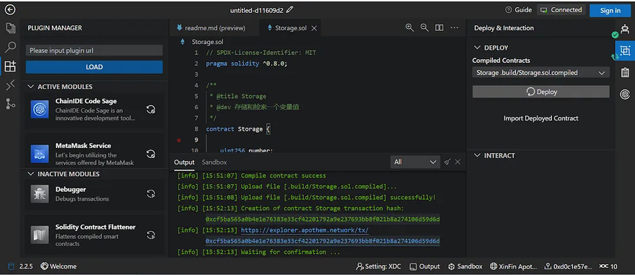Open the source control sidebar icon
The width and height of the screenshot is (635, 275).
pyautogui.click(x=10, y=104)
